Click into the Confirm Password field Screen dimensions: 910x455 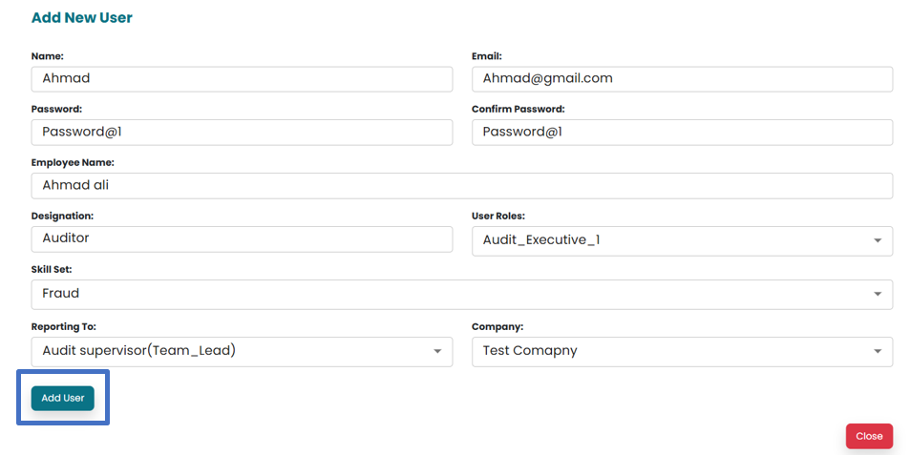point(682,133)
